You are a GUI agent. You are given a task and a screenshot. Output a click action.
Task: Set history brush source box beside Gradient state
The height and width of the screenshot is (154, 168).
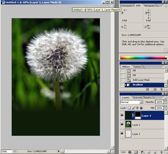pyautogui.click(x=123, y=85)
